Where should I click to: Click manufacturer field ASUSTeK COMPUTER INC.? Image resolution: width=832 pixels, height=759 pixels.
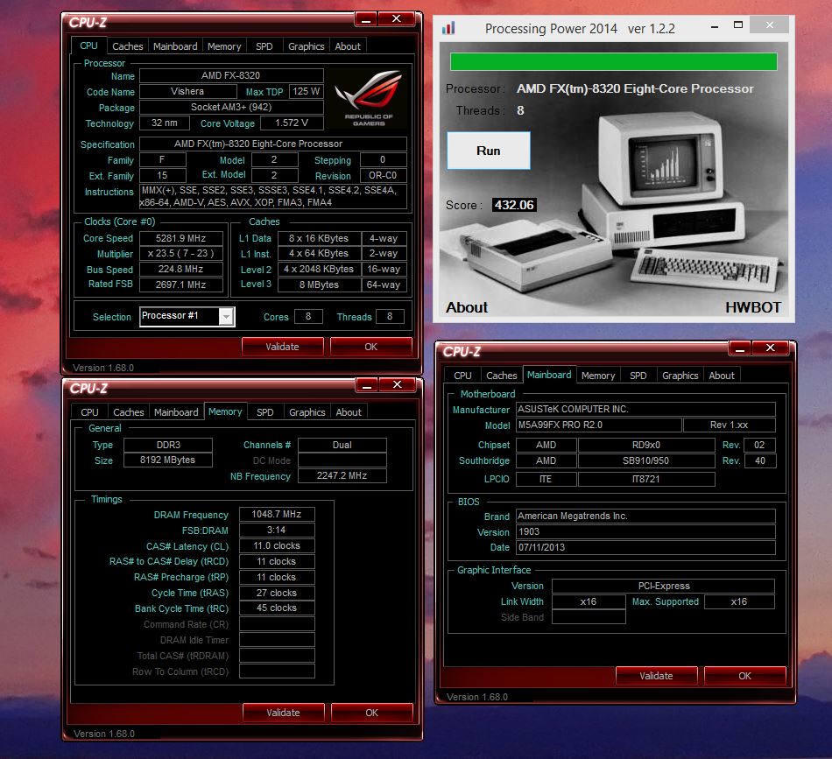click(x=645, y=409)
